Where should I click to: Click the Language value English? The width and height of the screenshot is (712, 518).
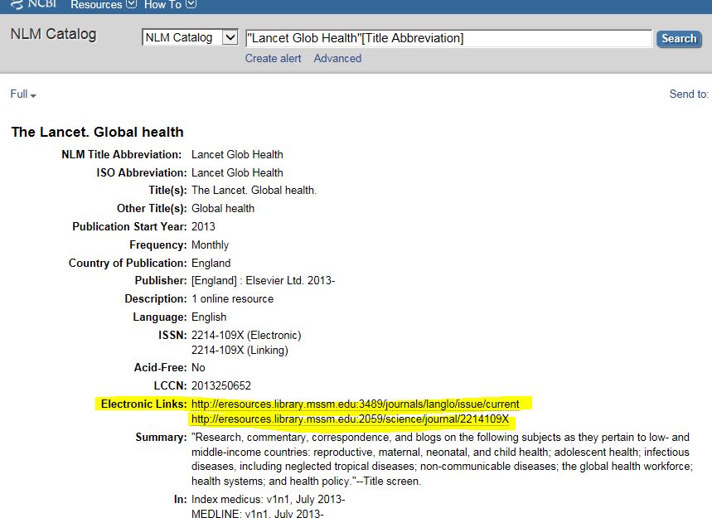click(x=209, y=317)
